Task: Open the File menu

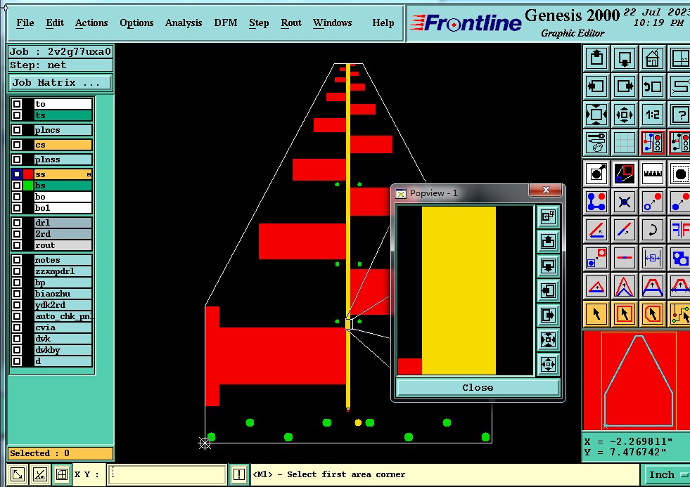Action: tap(25, 23)
